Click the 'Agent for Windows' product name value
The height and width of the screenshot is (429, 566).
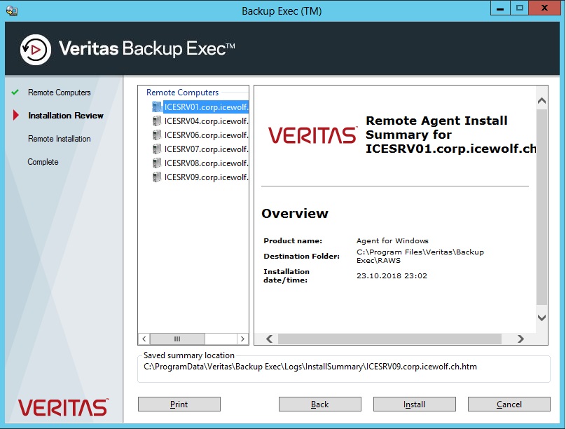click(x=392, y=241)
